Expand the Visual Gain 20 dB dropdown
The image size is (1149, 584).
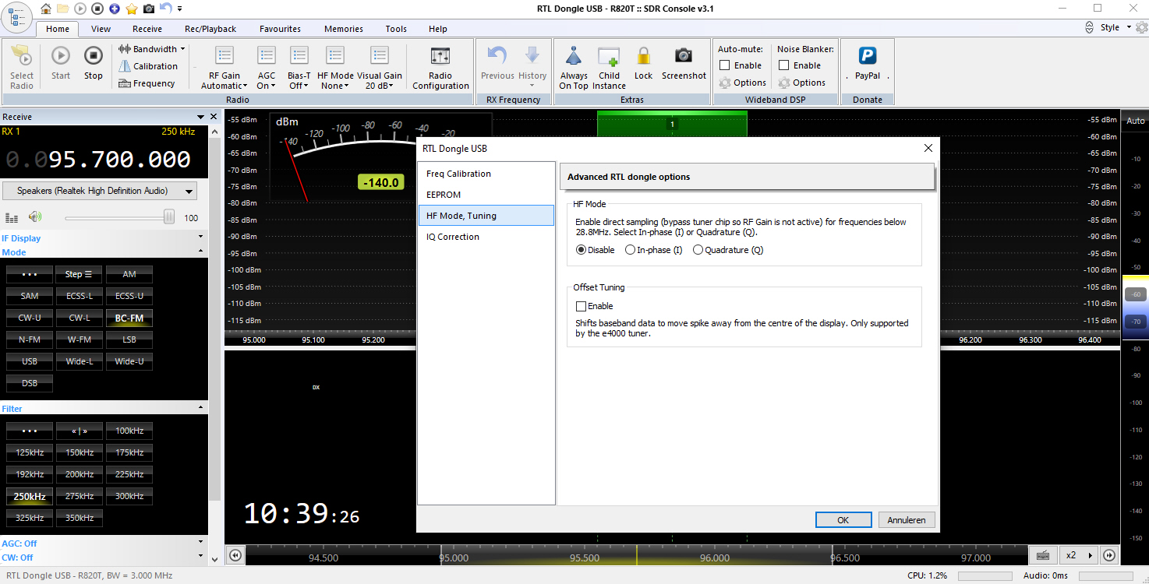click(x=380, y=81)
